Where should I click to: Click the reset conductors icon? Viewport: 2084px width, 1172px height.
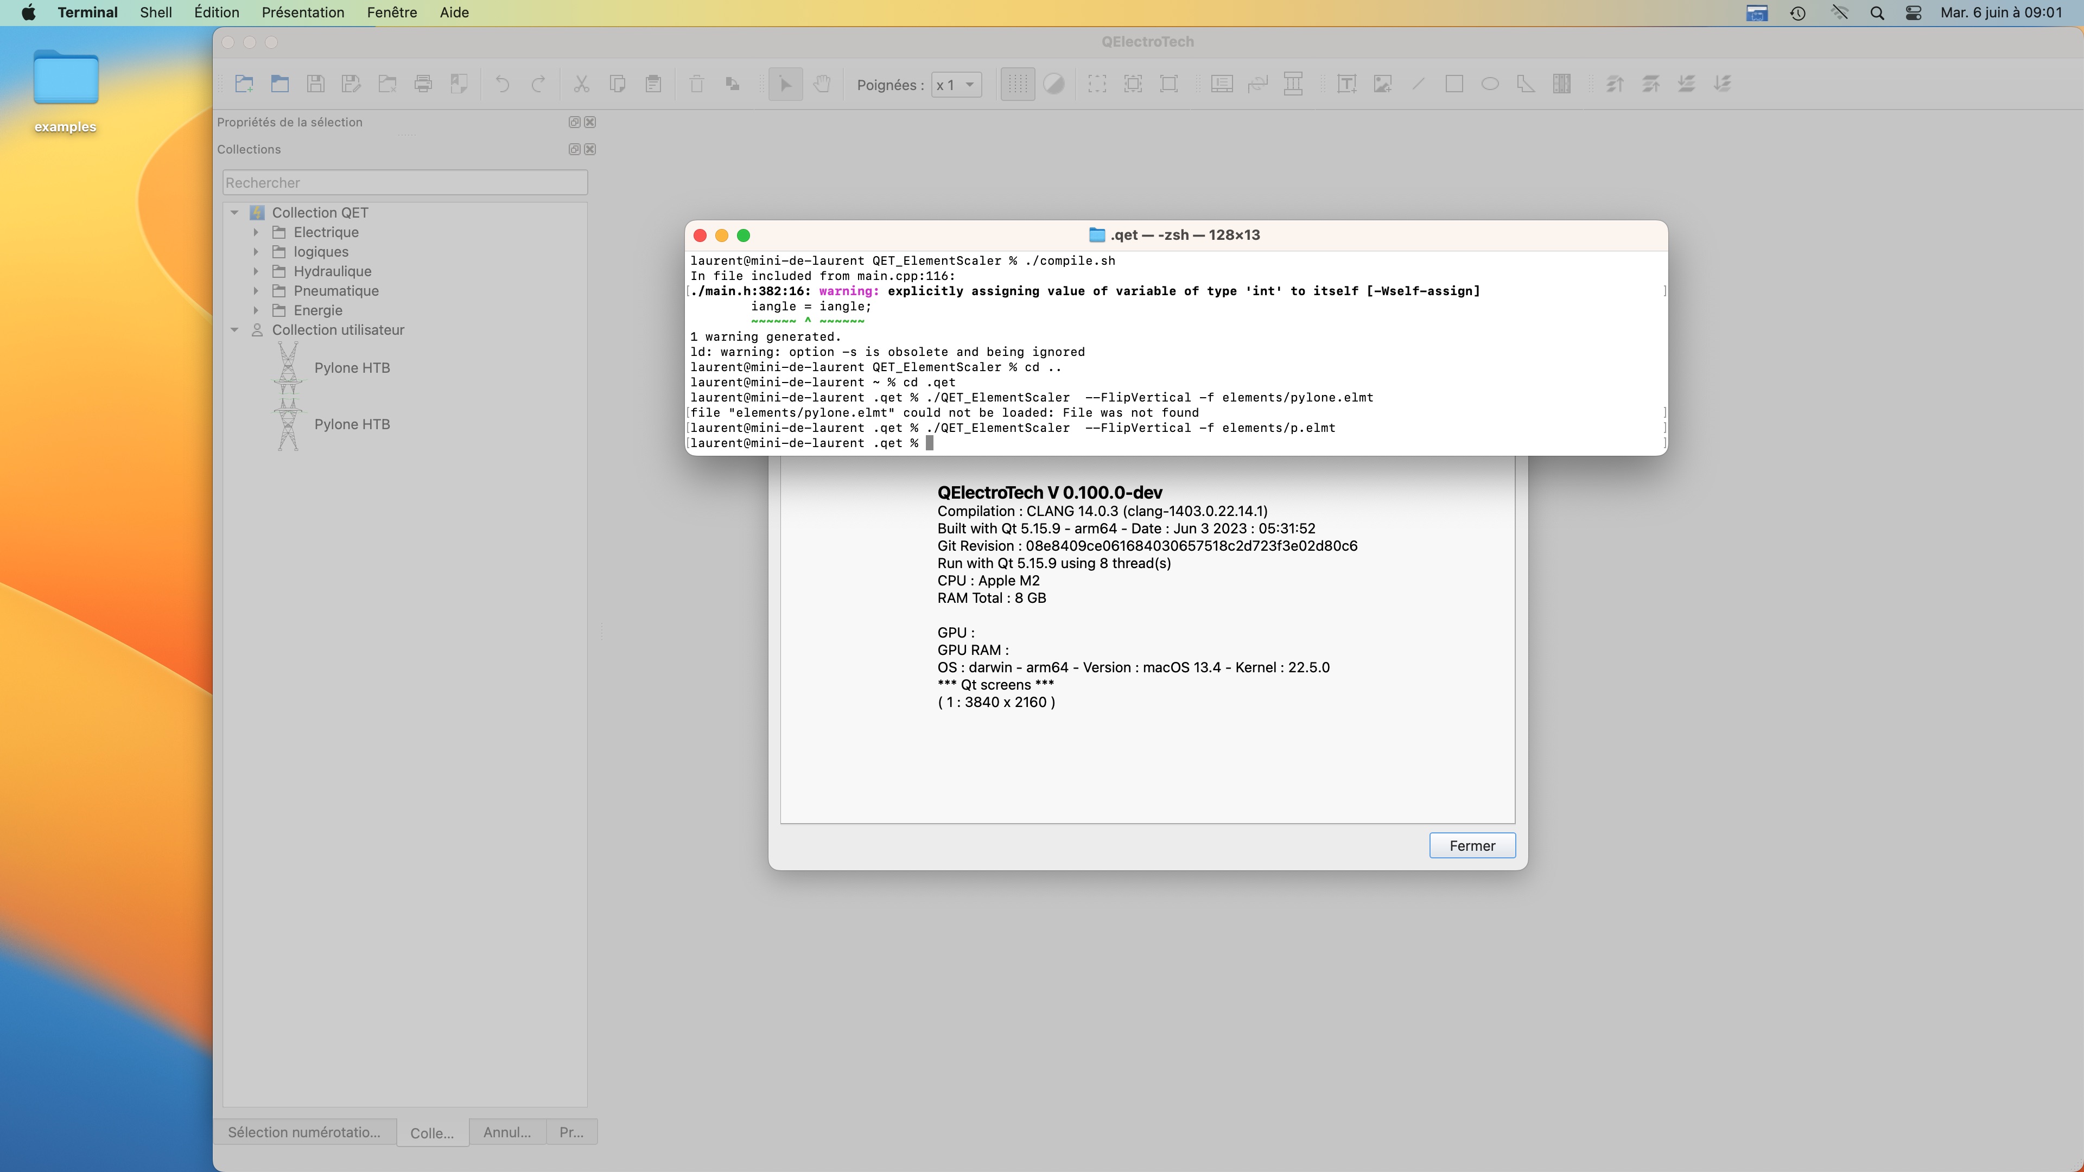tap(1257, 84)
